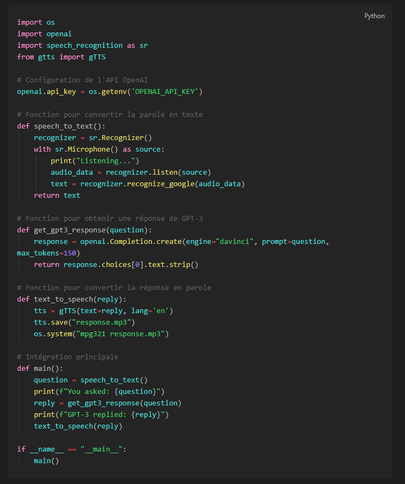Click the 'return text' statement

pyautogui.click(x=57, y=195)
